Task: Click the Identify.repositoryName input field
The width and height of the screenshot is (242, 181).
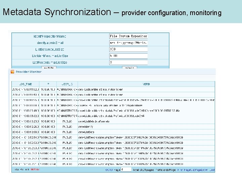Action: click(x=128, y=36)
